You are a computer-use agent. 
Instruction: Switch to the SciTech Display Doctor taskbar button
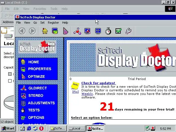point(95,128)
